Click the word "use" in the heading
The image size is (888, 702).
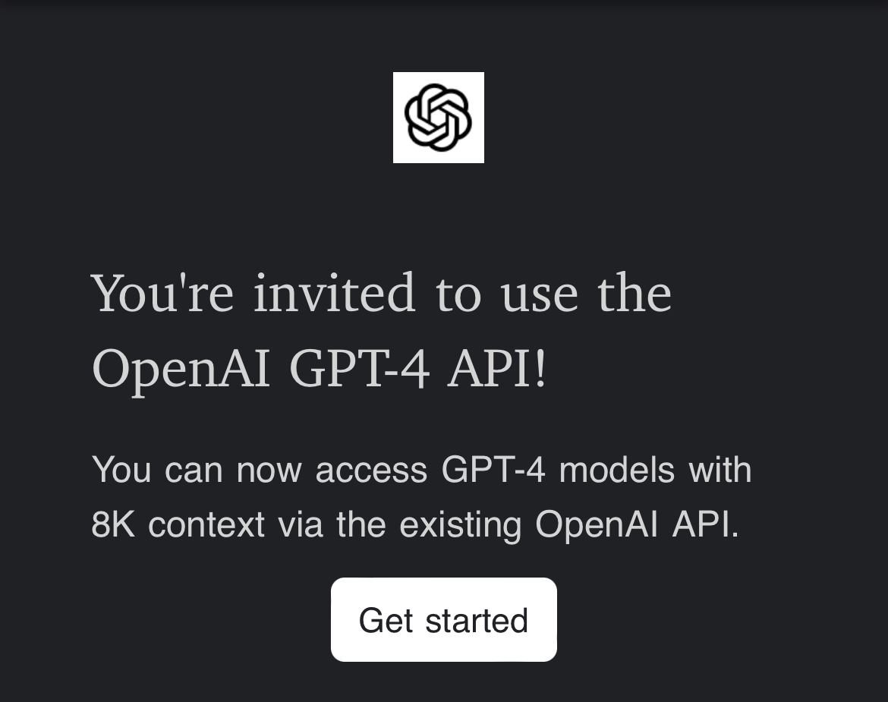tap(539, 295)
